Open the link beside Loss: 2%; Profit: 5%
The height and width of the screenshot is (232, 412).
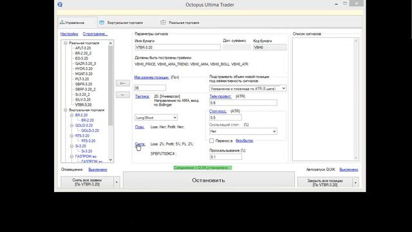coord(140,144)
